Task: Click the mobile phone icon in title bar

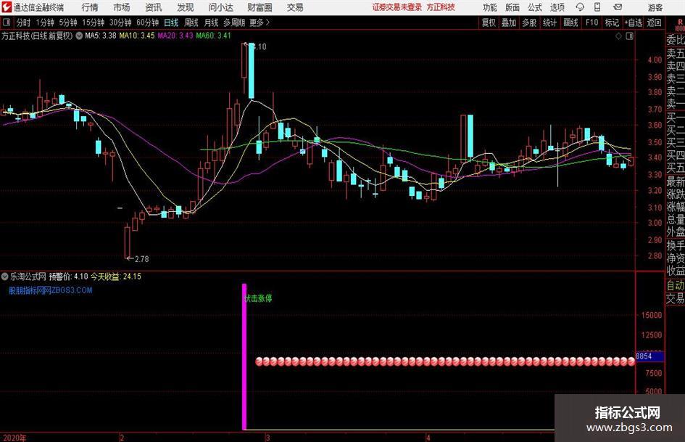Action: (597, 7)
